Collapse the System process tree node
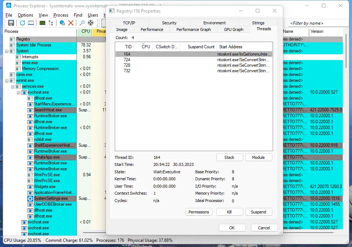The height and width of the screenshot is (247, 352). pyautogui.click(x=7, y=51)
